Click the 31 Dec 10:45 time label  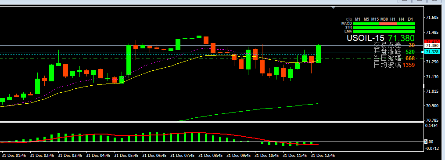(267, 156)
